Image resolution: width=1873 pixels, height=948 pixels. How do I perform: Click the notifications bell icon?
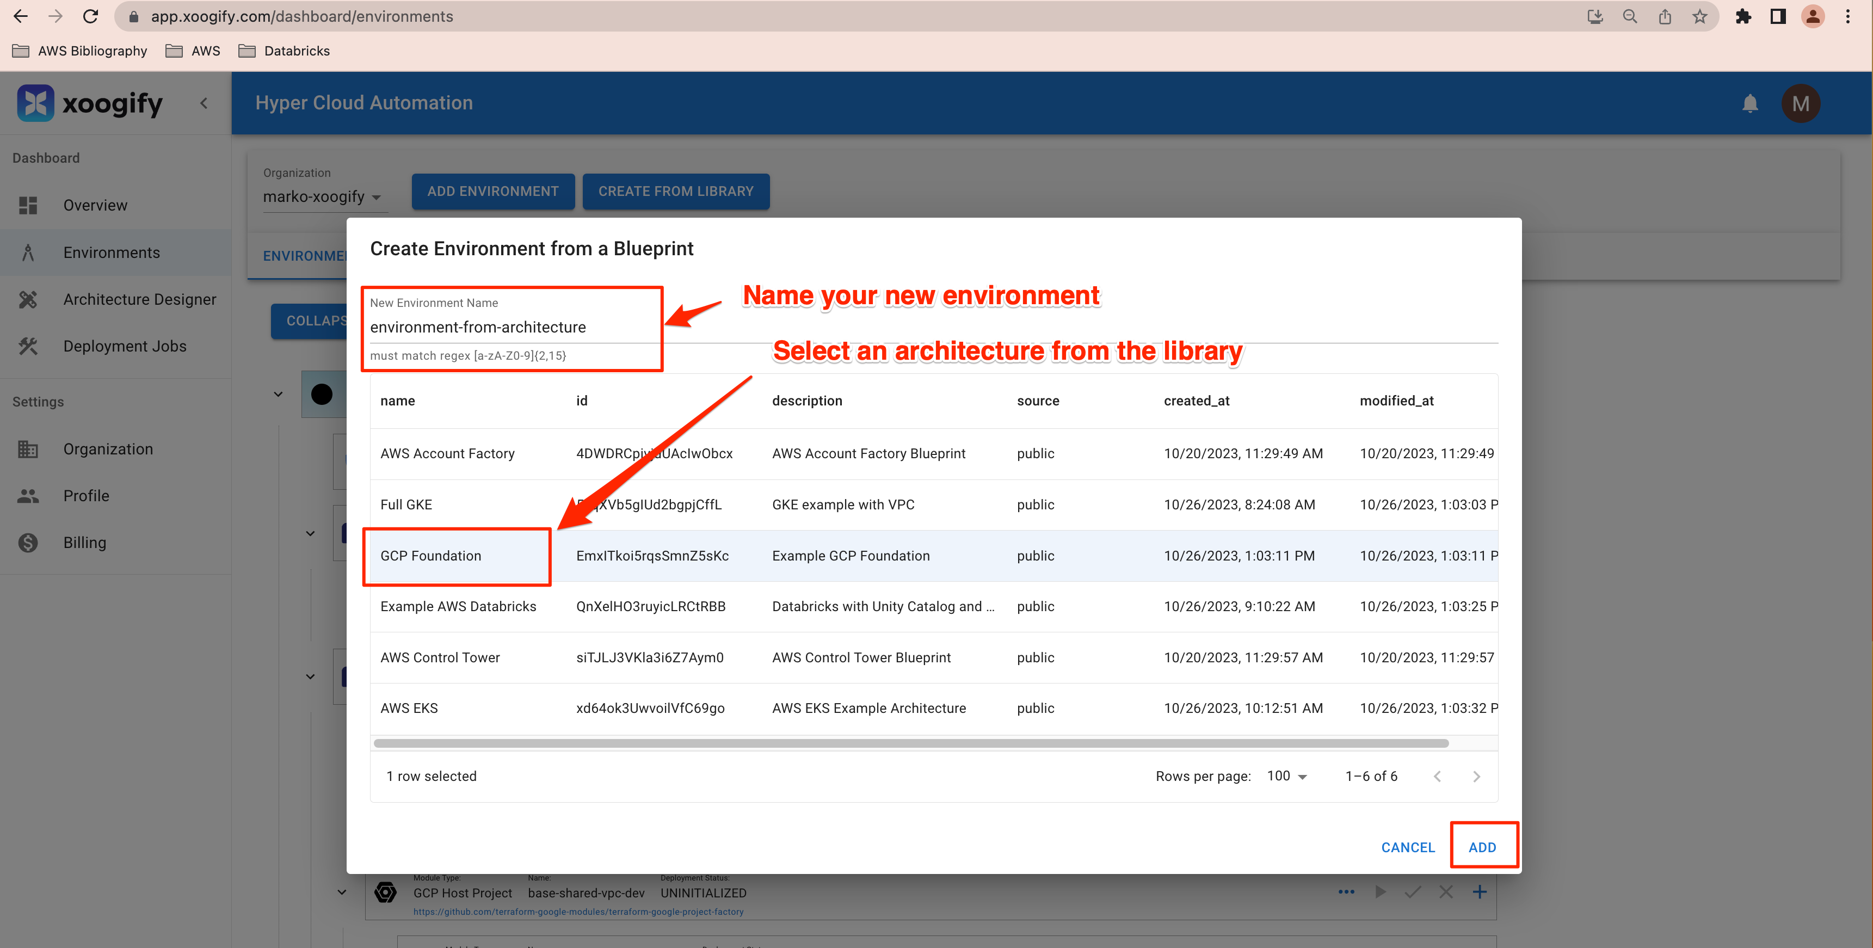pyautogui.click(x=1749, y=103)
